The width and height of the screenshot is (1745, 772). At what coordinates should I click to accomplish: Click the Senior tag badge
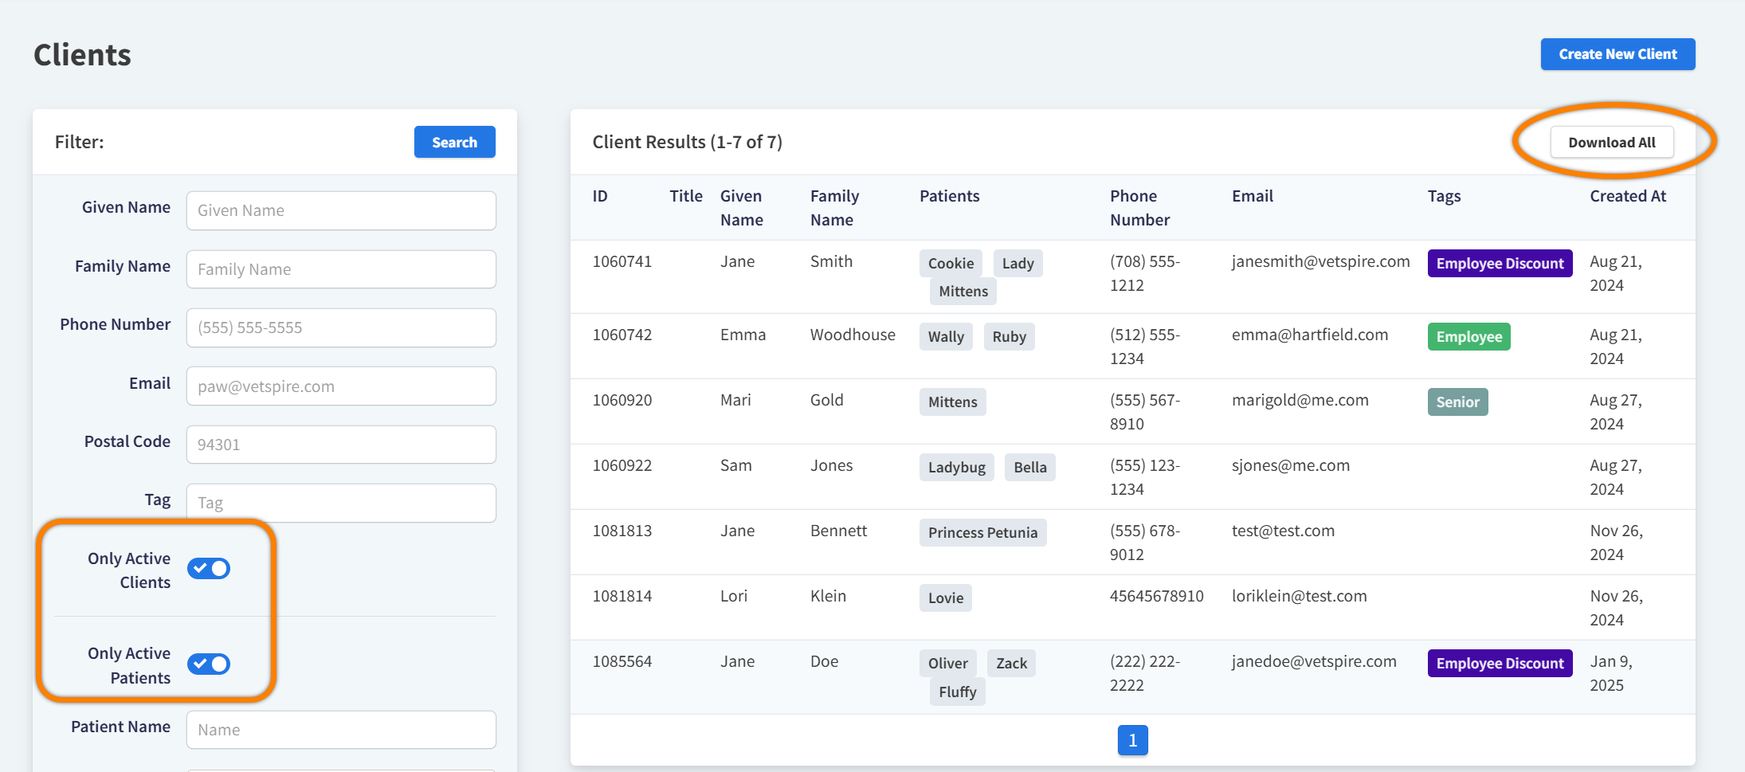1457,402
